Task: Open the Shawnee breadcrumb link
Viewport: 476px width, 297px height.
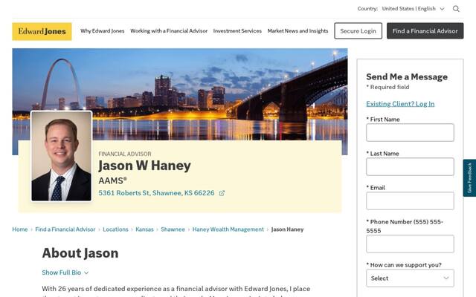Action: tap(173, 229)
